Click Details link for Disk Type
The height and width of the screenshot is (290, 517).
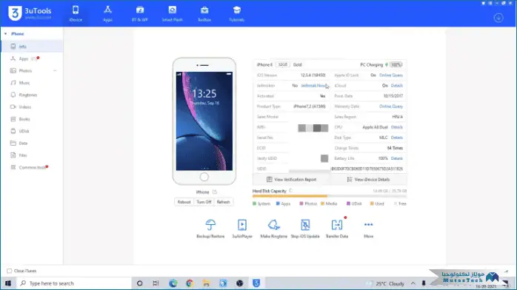(x=397, y=138)
